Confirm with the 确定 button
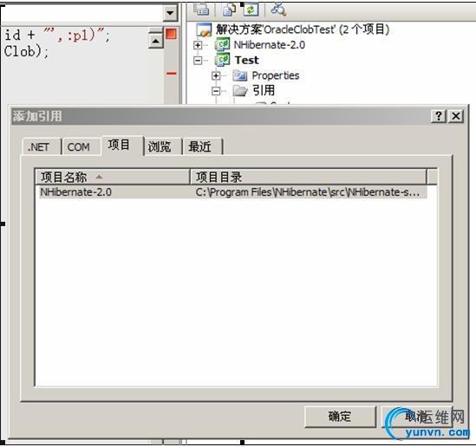 pos(340,417)
